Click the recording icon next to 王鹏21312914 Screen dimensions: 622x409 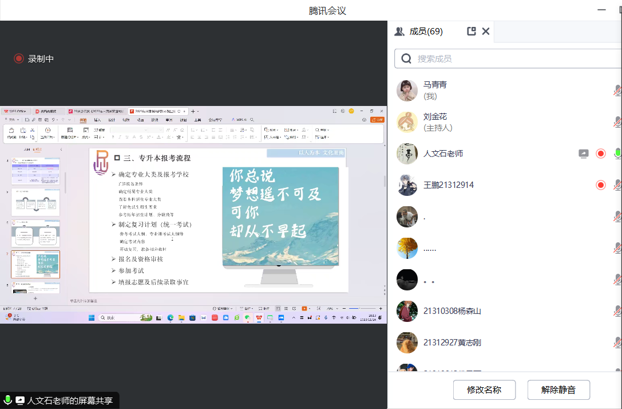[601, 185]
